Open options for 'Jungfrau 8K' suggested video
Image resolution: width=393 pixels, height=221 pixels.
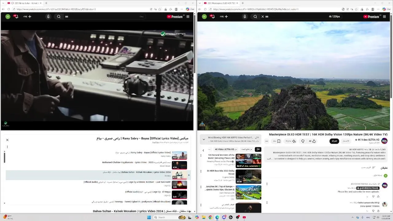click(201, 187)
